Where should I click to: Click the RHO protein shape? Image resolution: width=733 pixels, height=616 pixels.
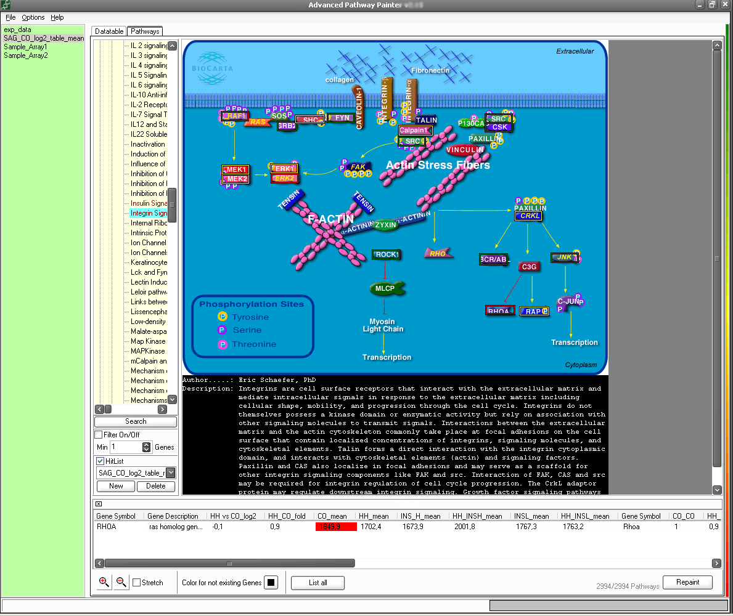tap(438, 253)
